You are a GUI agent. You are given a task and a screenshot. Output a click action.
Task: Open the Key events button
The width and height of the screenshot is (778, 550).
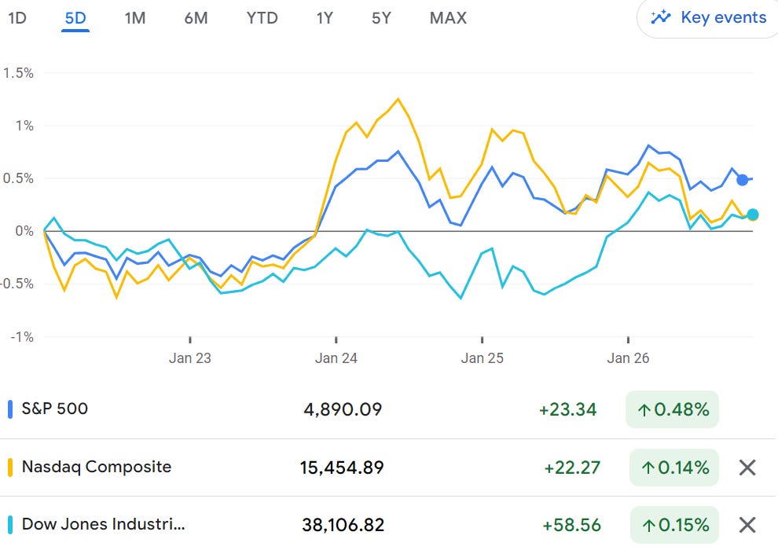point(708,18)
